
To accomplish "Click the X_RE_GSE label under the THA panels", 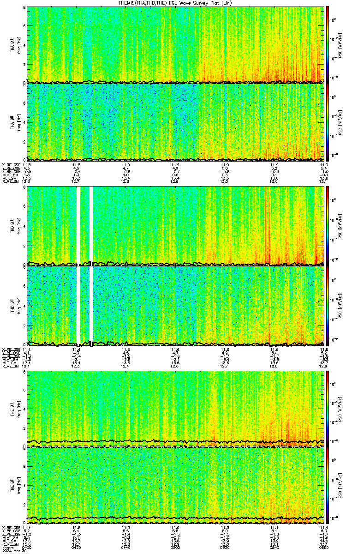I will pyautogui.click(x=11, y=165).
